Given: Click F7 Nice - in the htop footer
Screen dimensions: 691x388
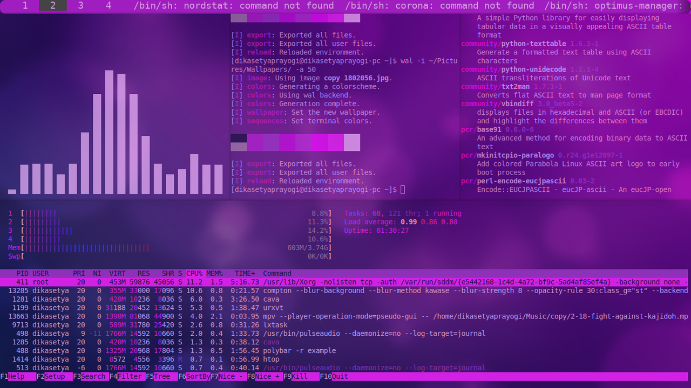Looking at the screenshot, I should tap(228, 377).
